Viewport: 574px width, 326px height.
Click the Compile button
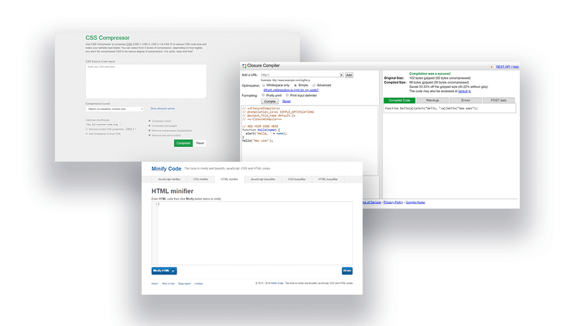(270, 101)
